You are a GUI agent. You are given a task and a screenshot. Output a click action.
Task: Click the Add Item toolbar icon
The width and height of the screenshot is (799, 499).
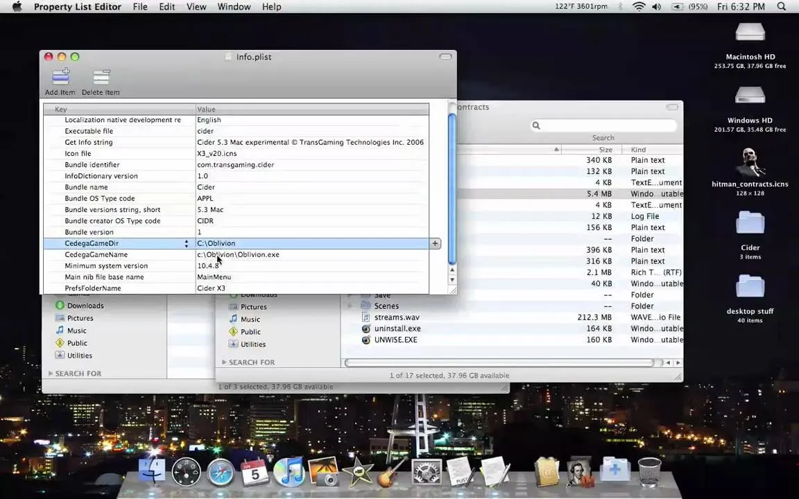click(60, 77)
